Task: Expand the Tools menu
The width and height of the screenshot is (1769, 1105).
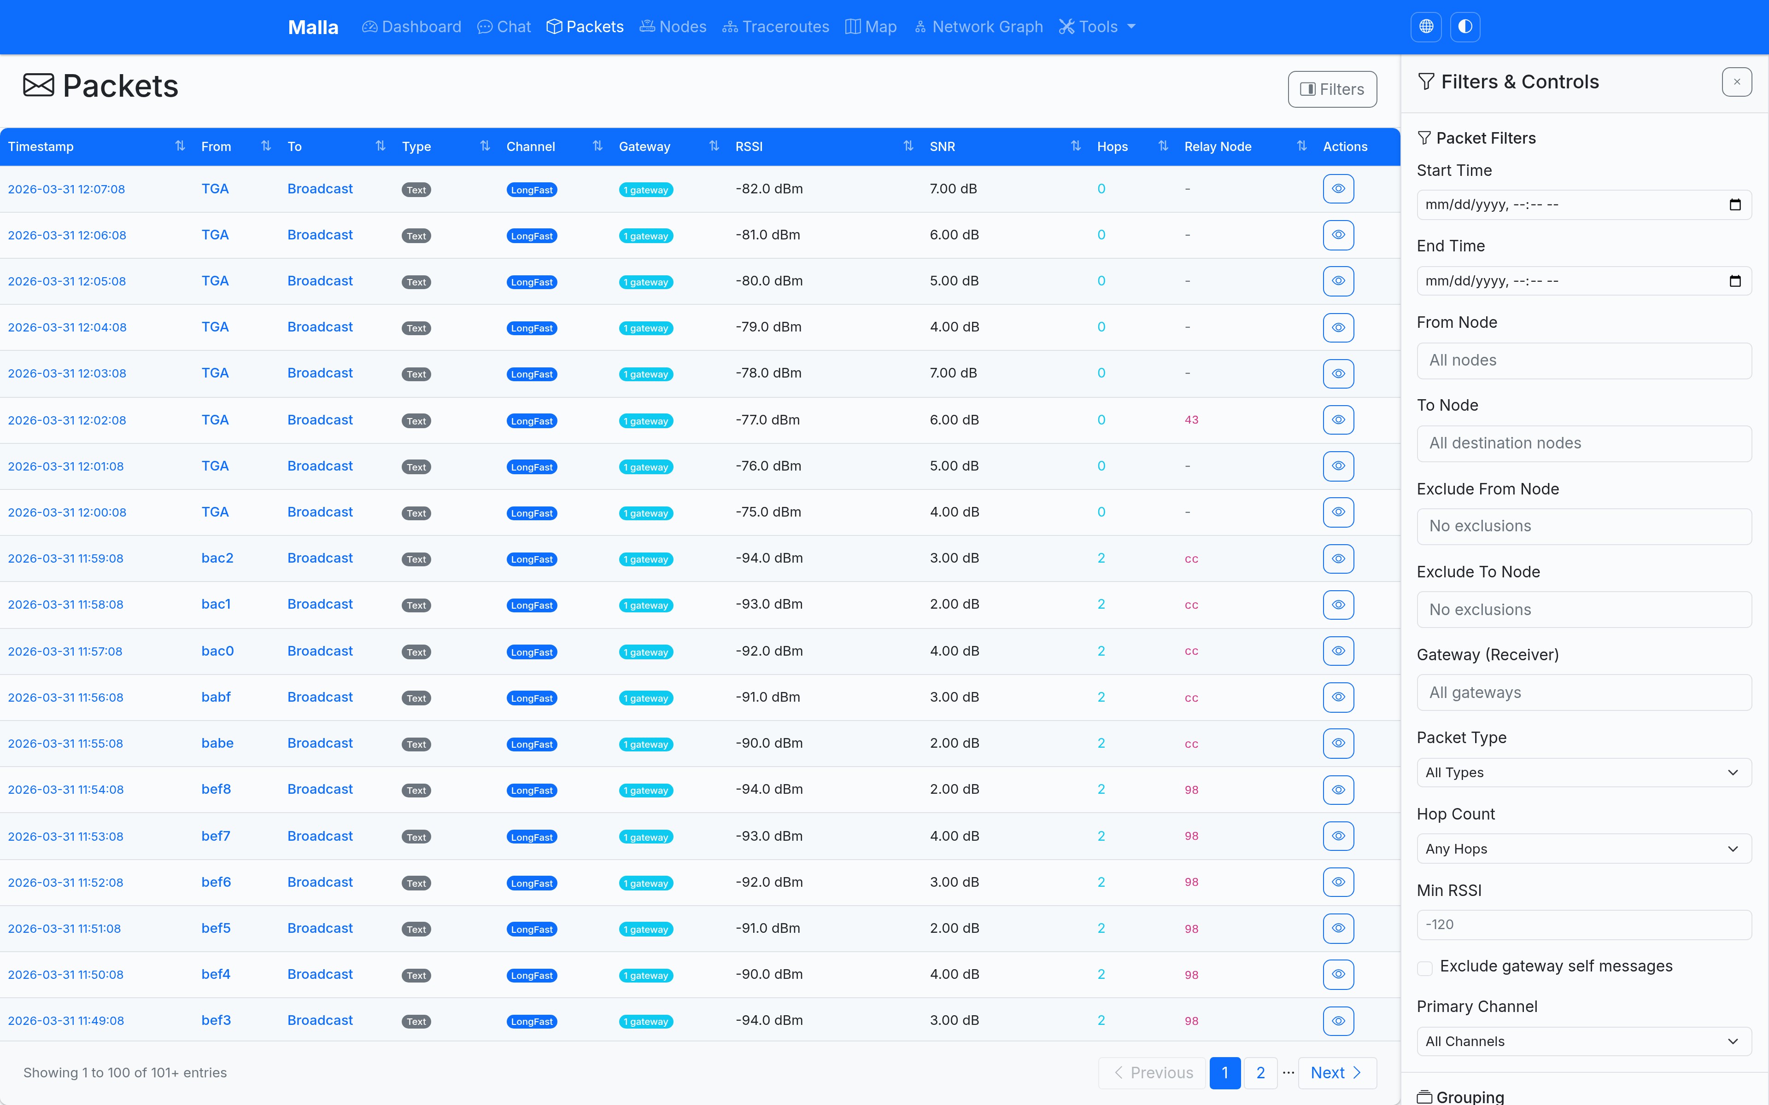Action: [1097, 27]
